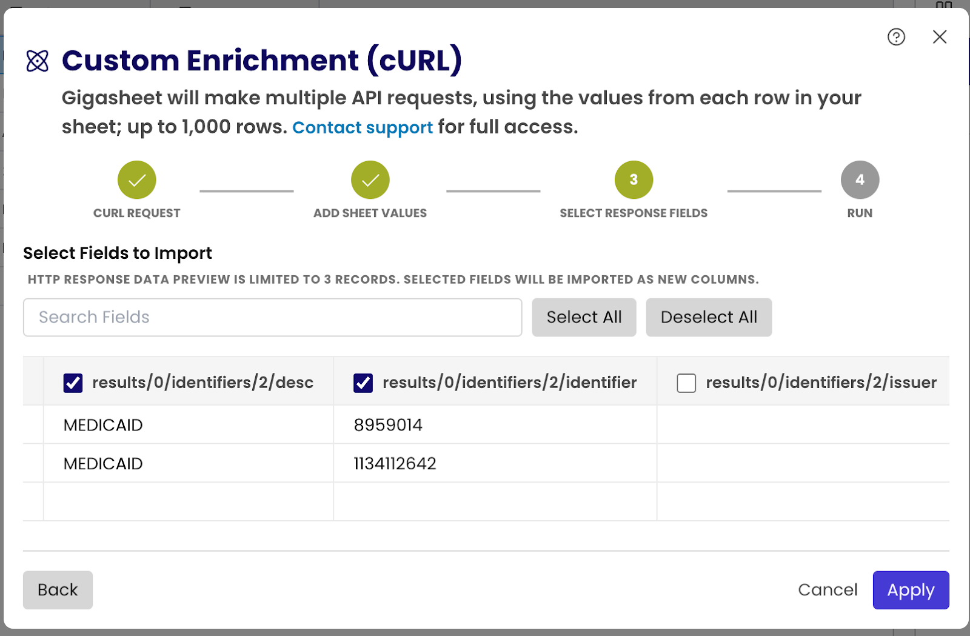This screenshot has height=636, width=970.
Task: Click the CURL REQUEST completed checkmark circle
Action: 136,179
